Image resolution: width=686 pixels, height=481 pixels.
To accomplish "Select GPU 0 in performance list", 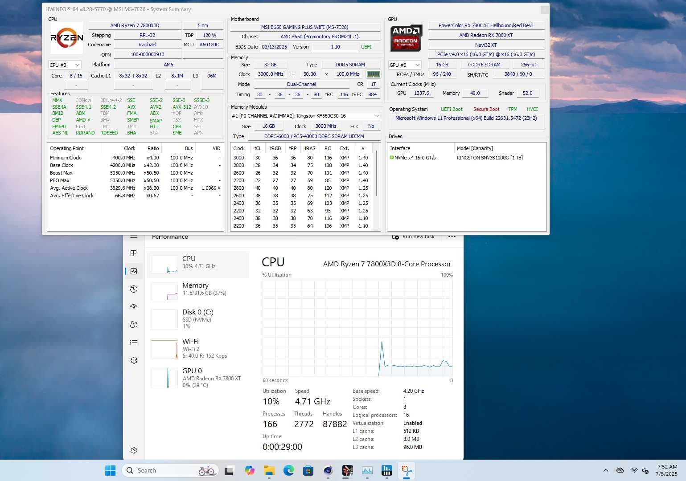I will (198, 378).
